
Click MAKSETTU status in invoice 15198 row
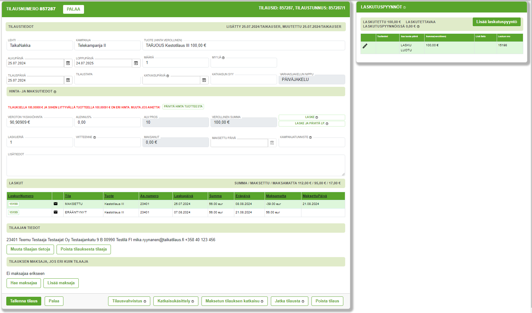coord(74,204)
